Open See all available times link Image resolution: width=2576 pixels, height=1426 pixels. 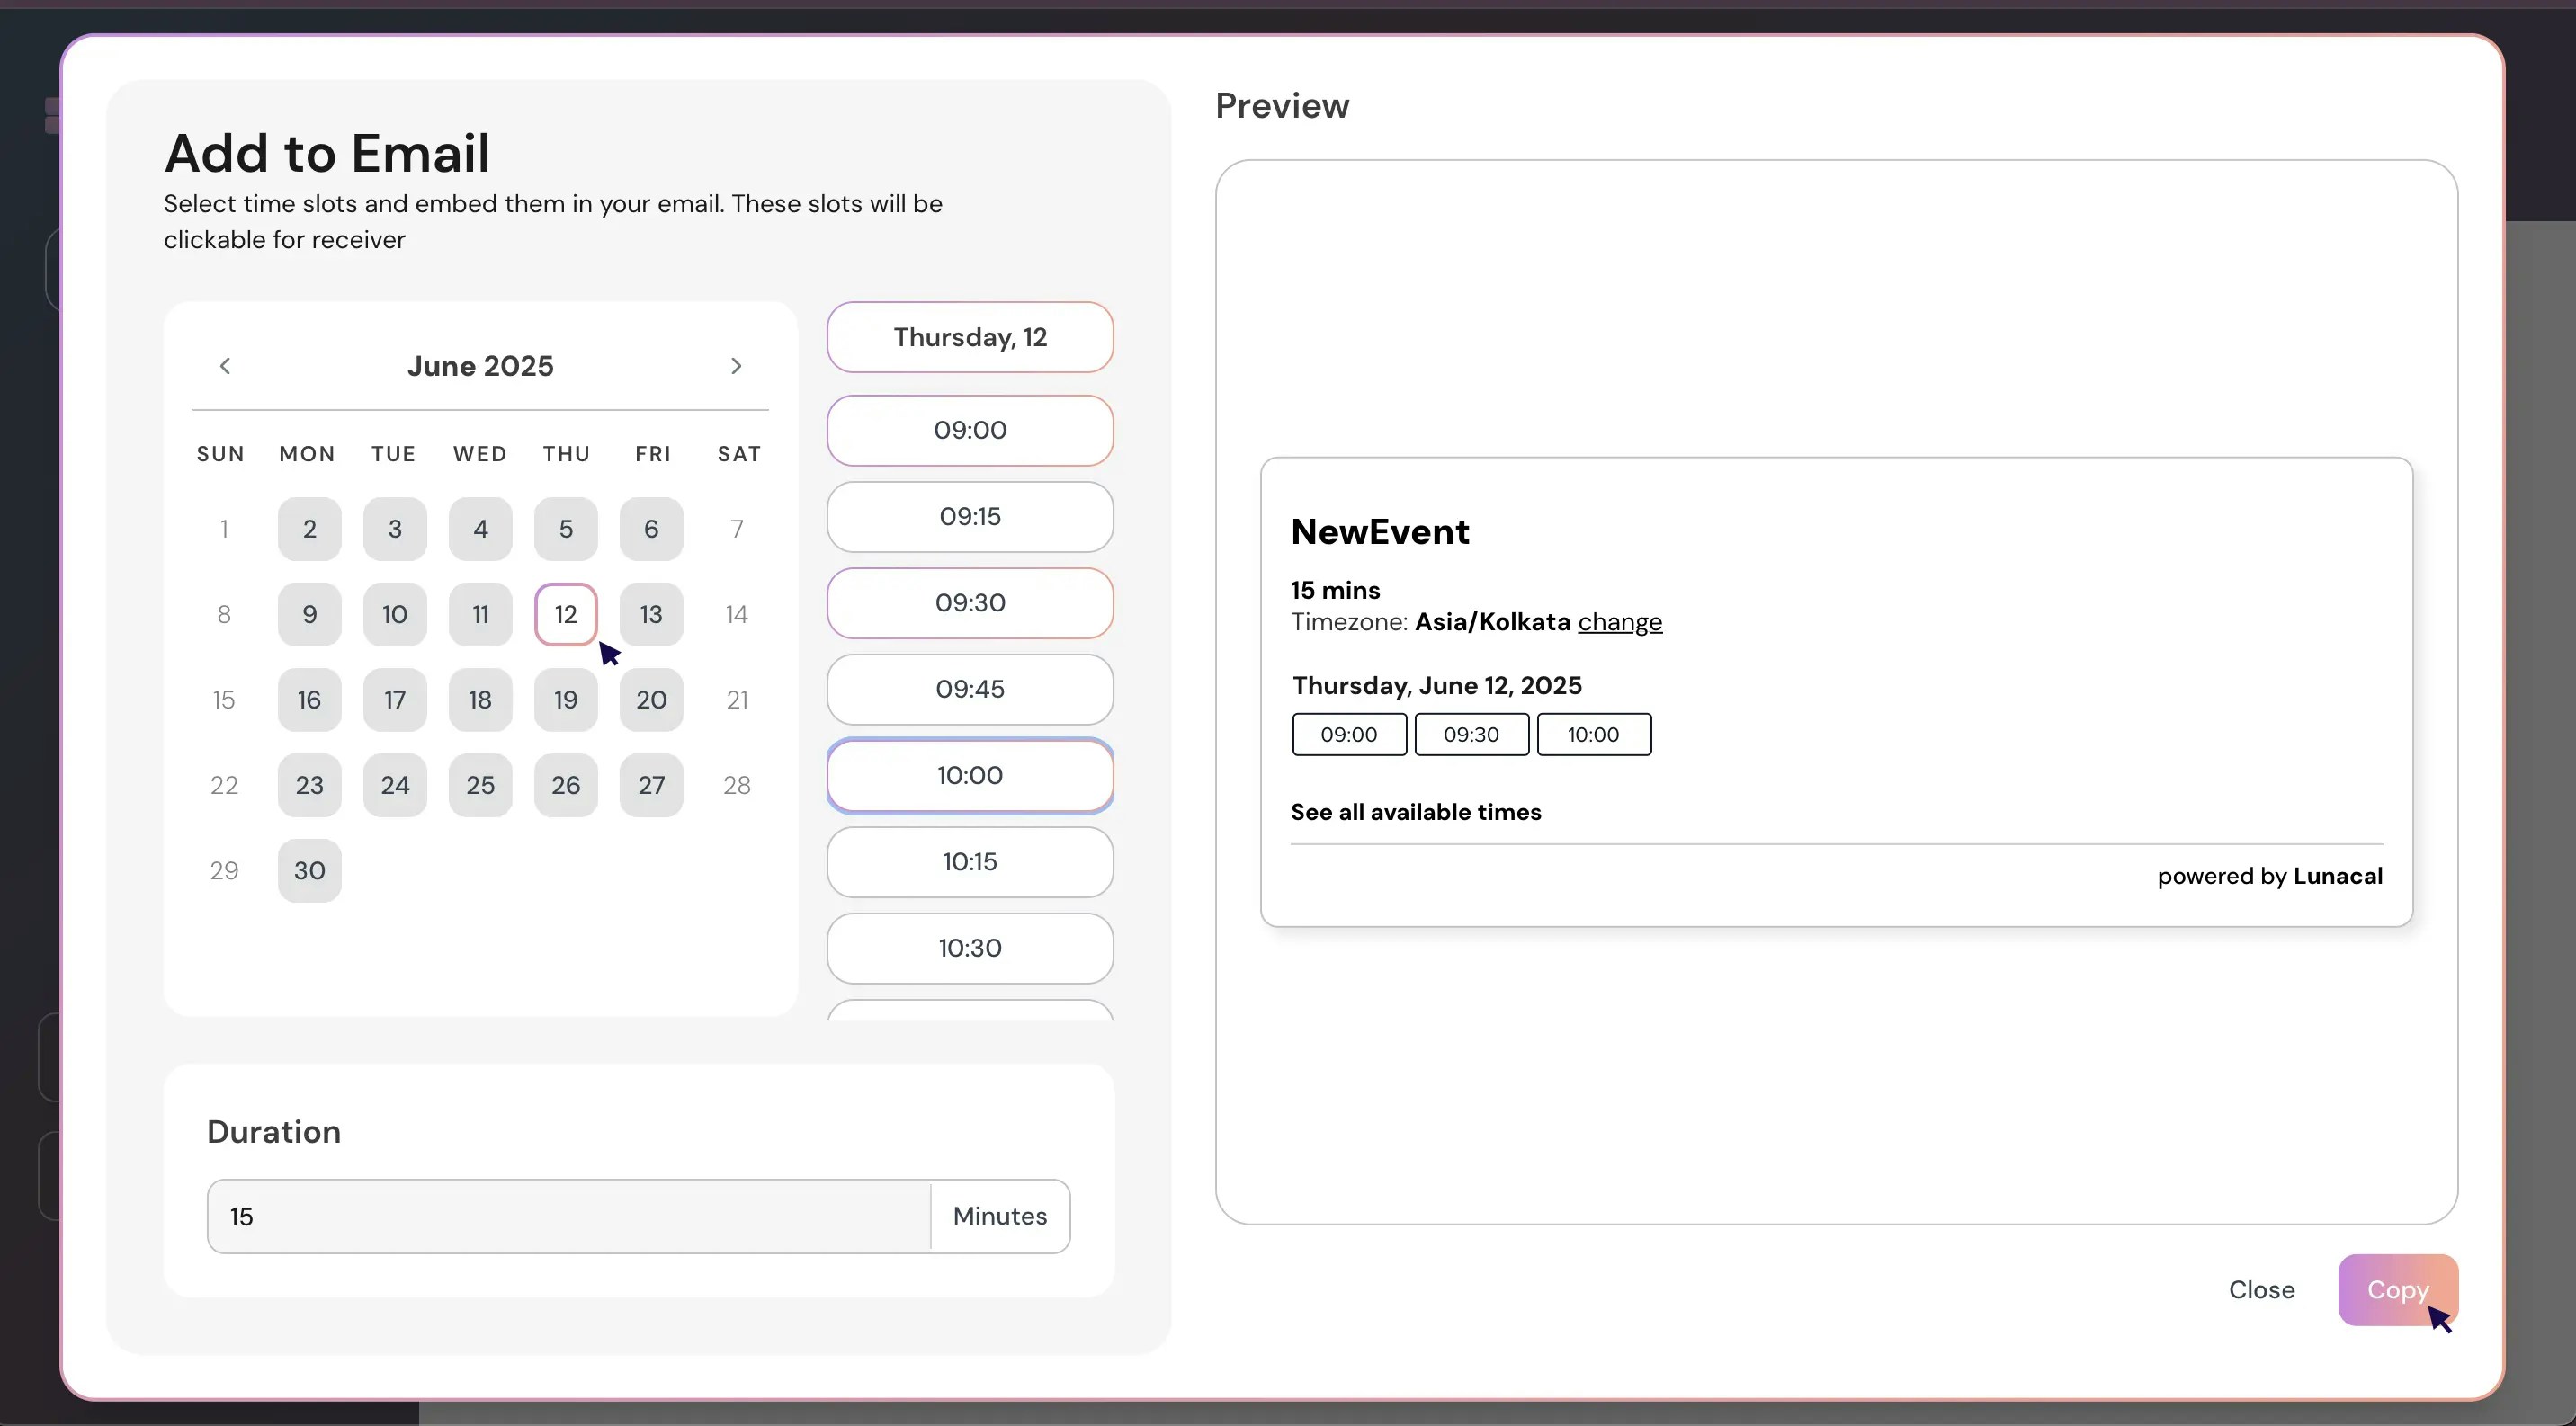(x=1415, y=811)
